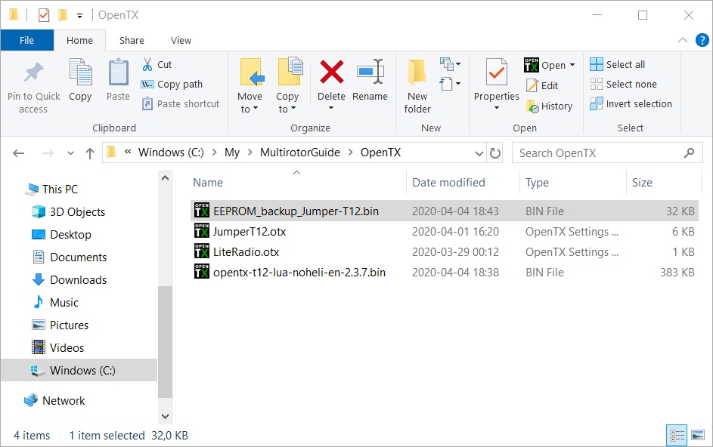Sort files by Type column
This screenshot has height=447, width=713.
tap(537, 183)
